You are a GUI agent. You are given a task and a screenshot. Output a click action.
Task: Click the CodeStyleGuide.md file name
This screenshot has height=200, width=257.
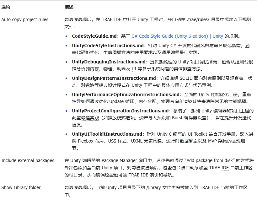pyautogui.click(x=94, y=36)
